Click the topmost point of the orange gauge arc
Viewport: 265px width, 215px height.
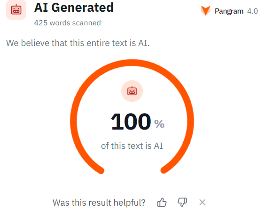(x=132, y=62)
